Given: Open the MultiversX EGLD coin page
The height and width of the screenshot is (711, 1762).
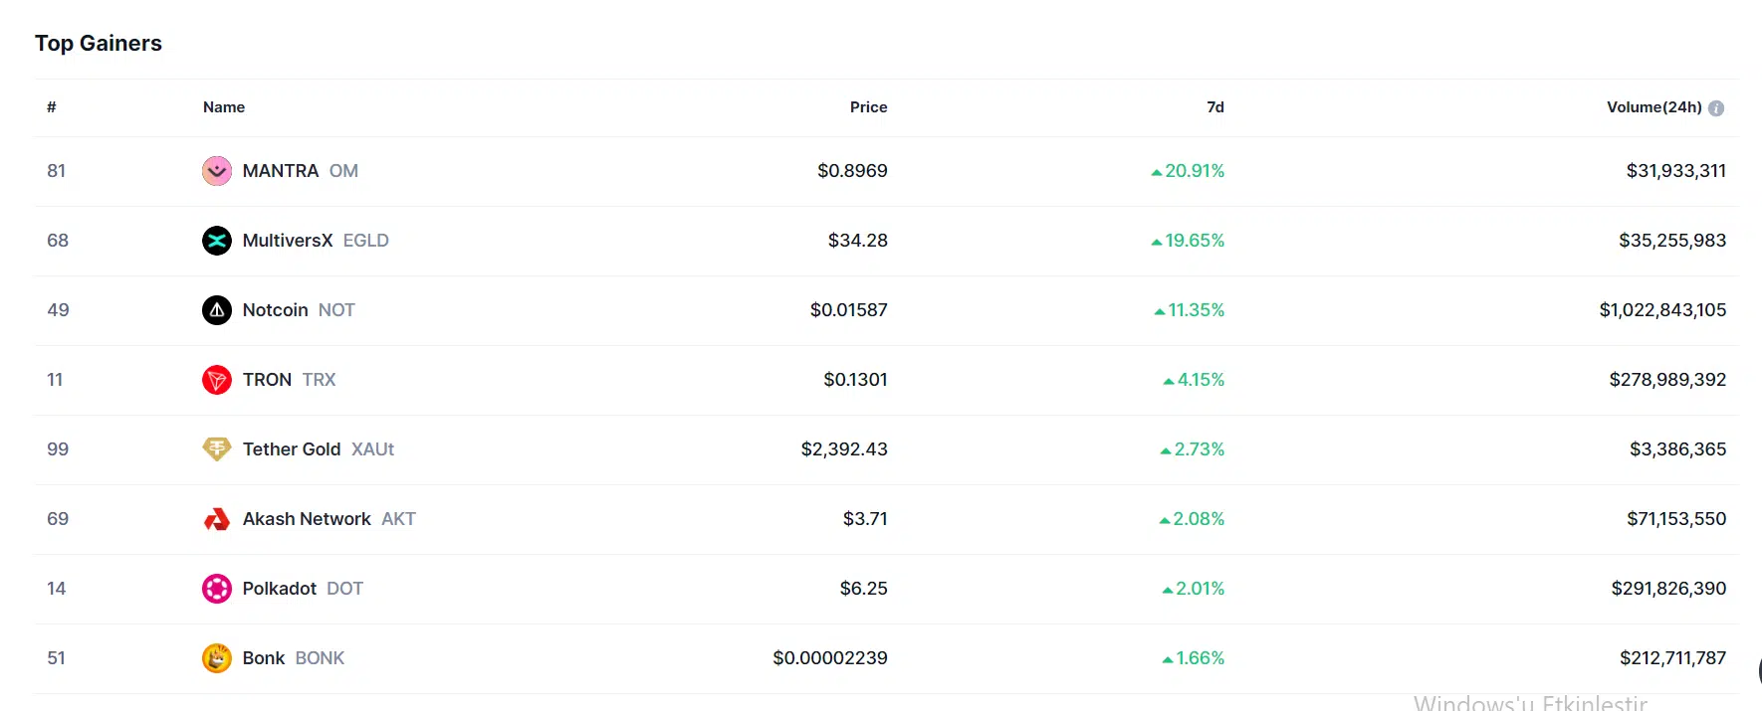Looking at the screenshot, I should 288,241.
